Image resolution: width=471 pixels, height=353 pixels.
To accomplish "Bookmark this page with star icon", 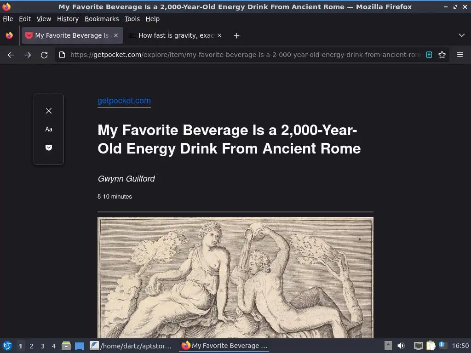I will click(442, 55).
